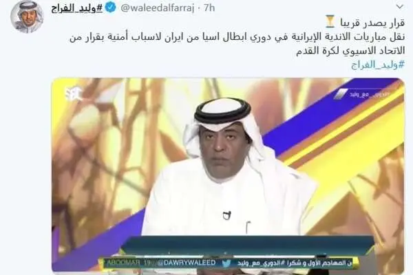Click tweet text about الاتحاد الاسيوي لكرة القدم

(x=350, y=50)
